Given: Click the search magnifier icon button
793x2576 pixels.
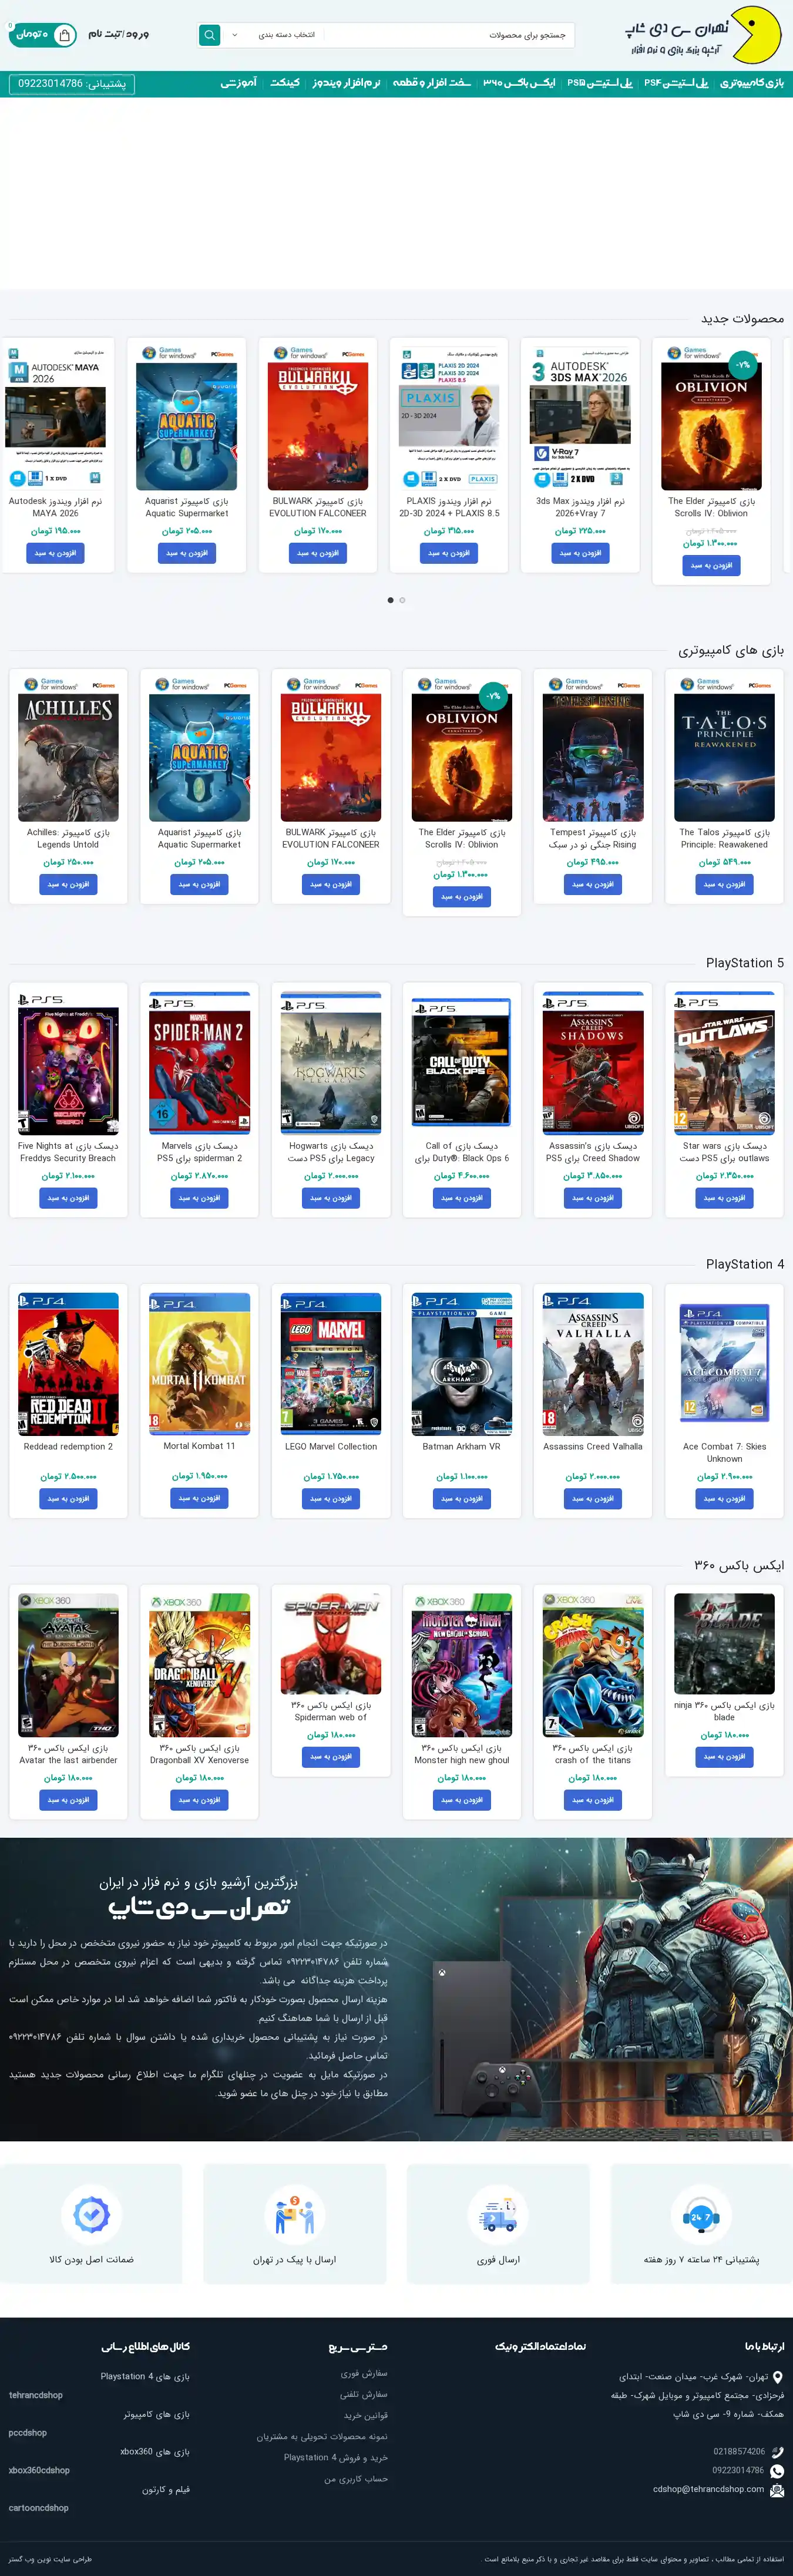Looking at the screenshot, I should pos(209,35).
